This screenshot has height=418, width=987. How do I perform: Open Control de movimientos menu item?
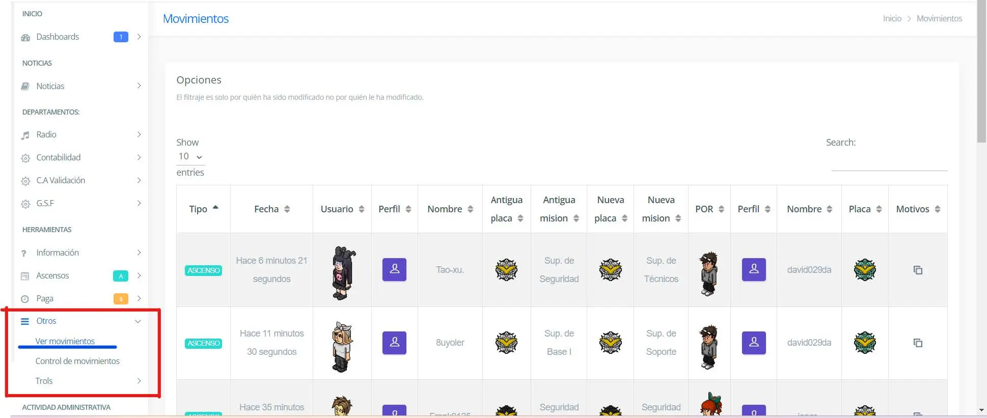[77, 361]
